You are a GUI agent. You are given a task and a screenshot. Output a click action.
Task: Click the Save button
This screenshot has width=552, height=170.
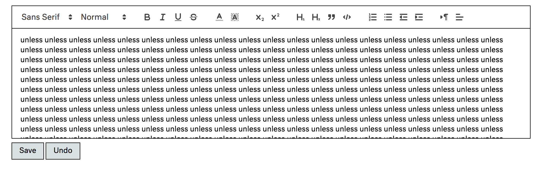[x=28, y=151]
